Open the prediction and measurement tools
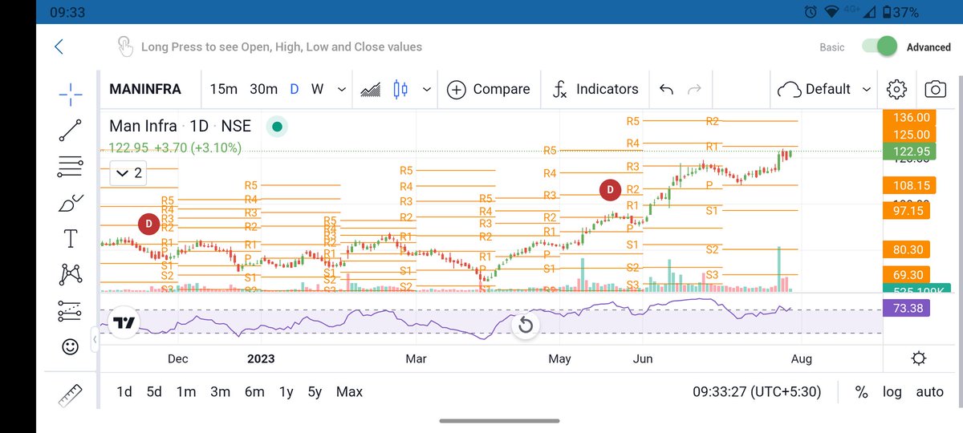The height and width of the screenshot is (433, 963). [x=71, y=311]
